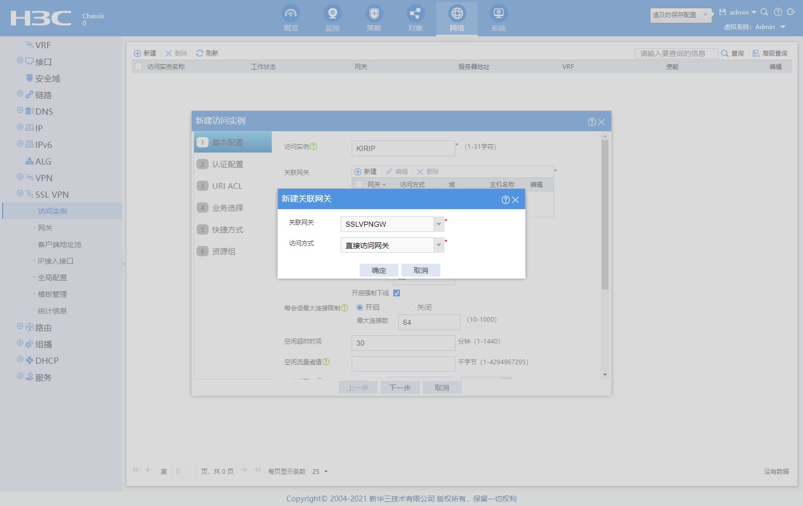
Task: Collapse the SSL VPN tree node
Action: coord(20,193)
